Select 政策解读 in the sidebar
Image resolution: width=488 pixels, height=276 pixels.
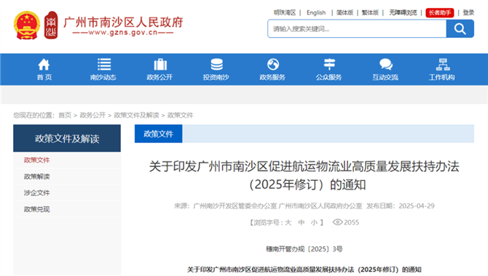click(36, 176)
